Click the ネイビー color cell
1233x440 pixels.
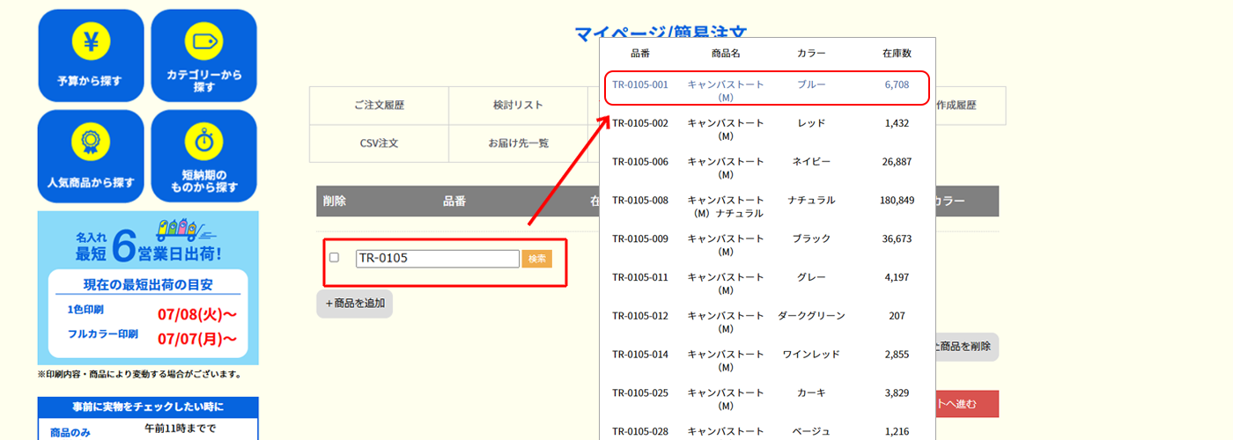(x=811, y=162)
